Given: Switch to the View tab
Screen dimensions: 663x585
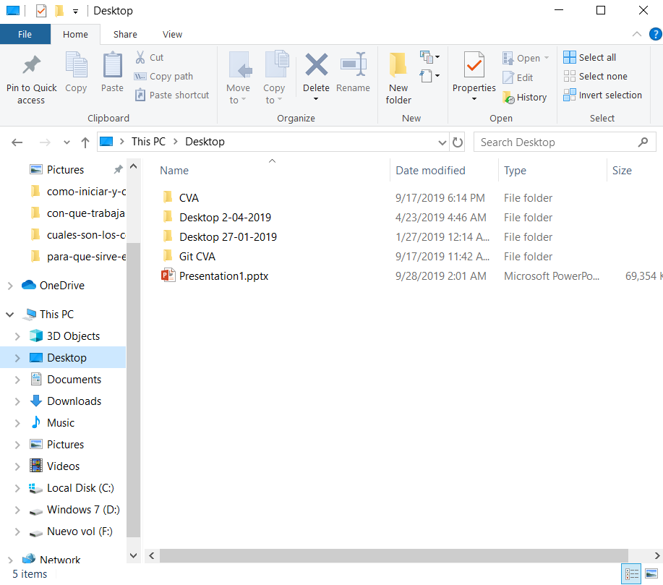Looking at the screenshot, I should point(173,34).
